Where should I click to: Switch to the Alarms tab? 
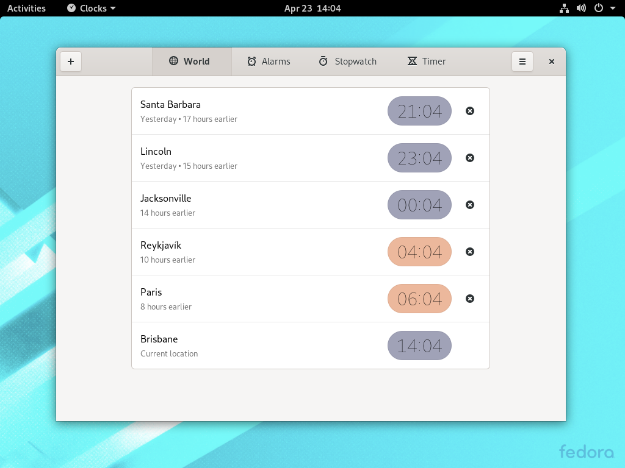click(267, 61)
